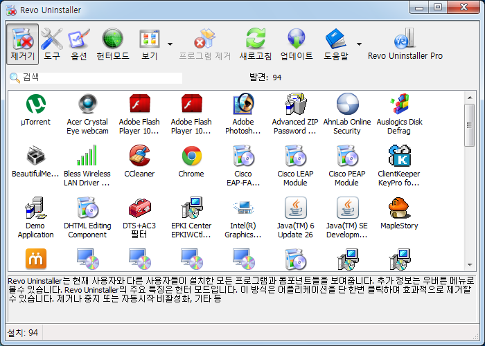Open 옵션 (Options) from toolbar

point(79,44)
